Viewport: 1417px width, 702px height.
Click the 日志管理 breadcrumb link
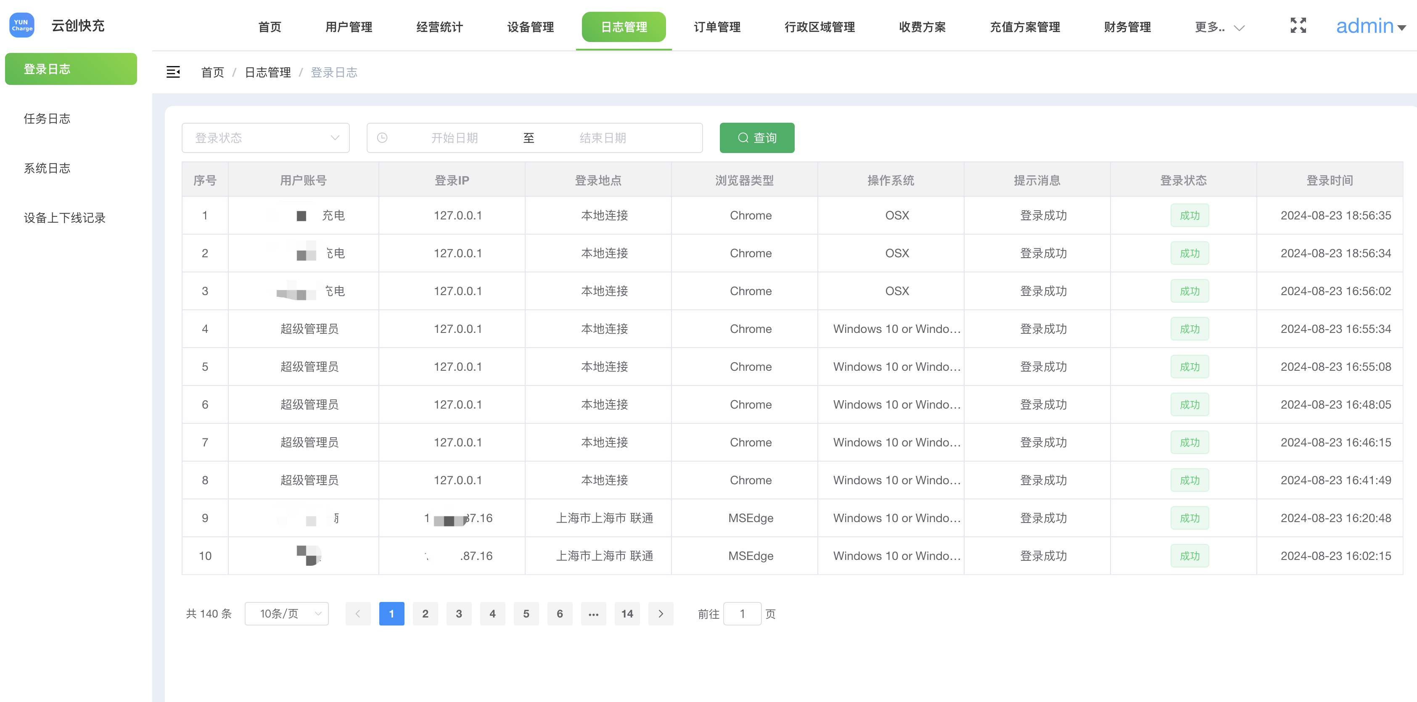tap(267, 72)
